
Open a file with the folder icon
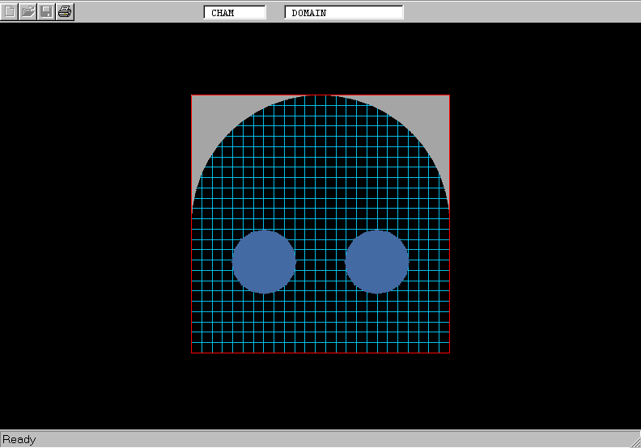tap(28, 11)
